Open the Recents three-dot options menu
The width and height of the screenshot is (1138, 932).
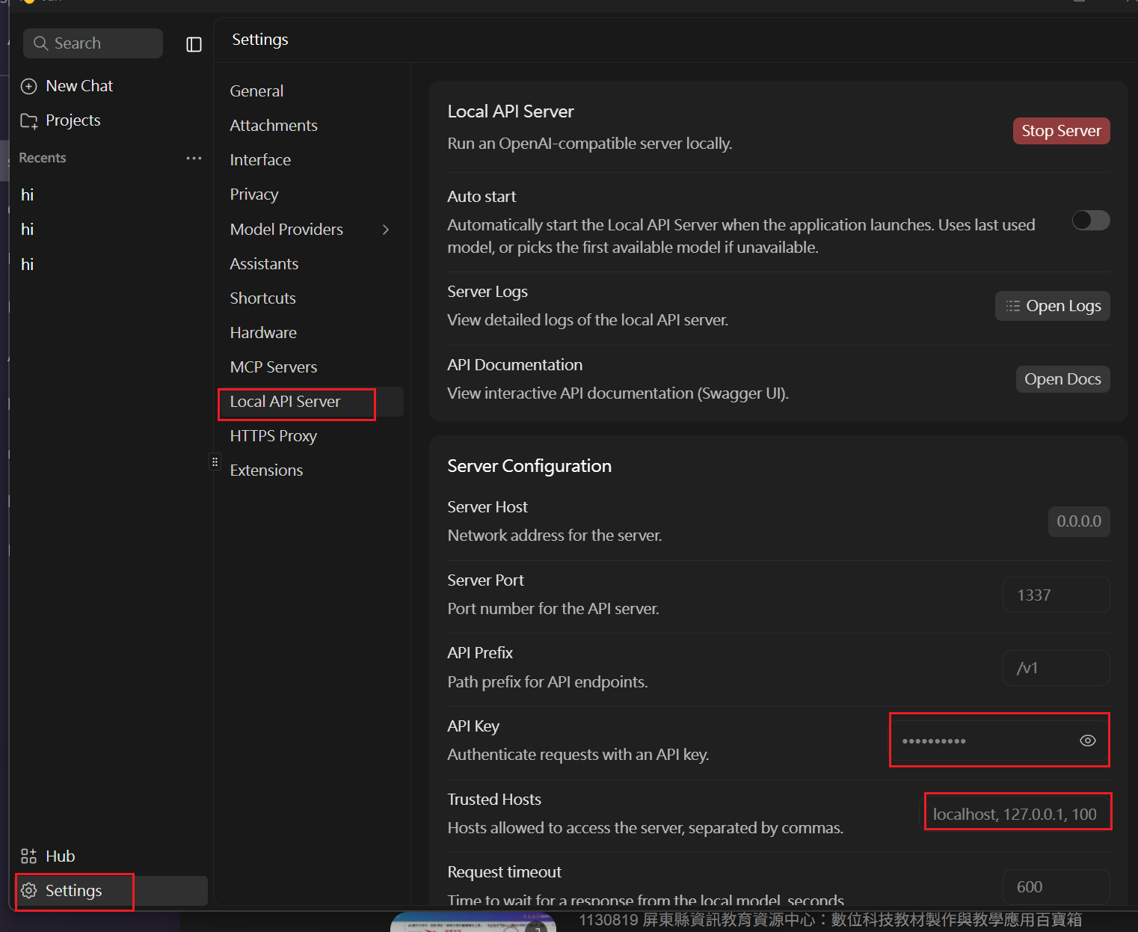[194, 159]
